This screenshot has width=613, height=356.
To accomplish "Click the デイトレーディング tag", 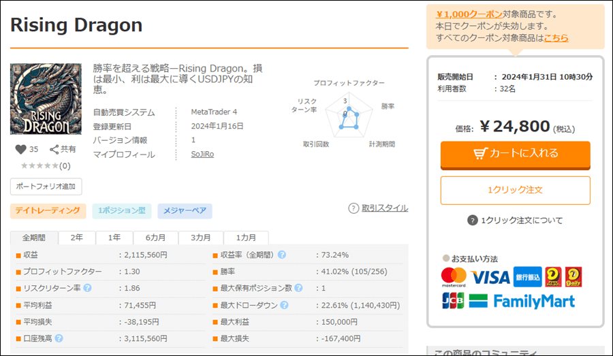I will (x=48, y=211).
